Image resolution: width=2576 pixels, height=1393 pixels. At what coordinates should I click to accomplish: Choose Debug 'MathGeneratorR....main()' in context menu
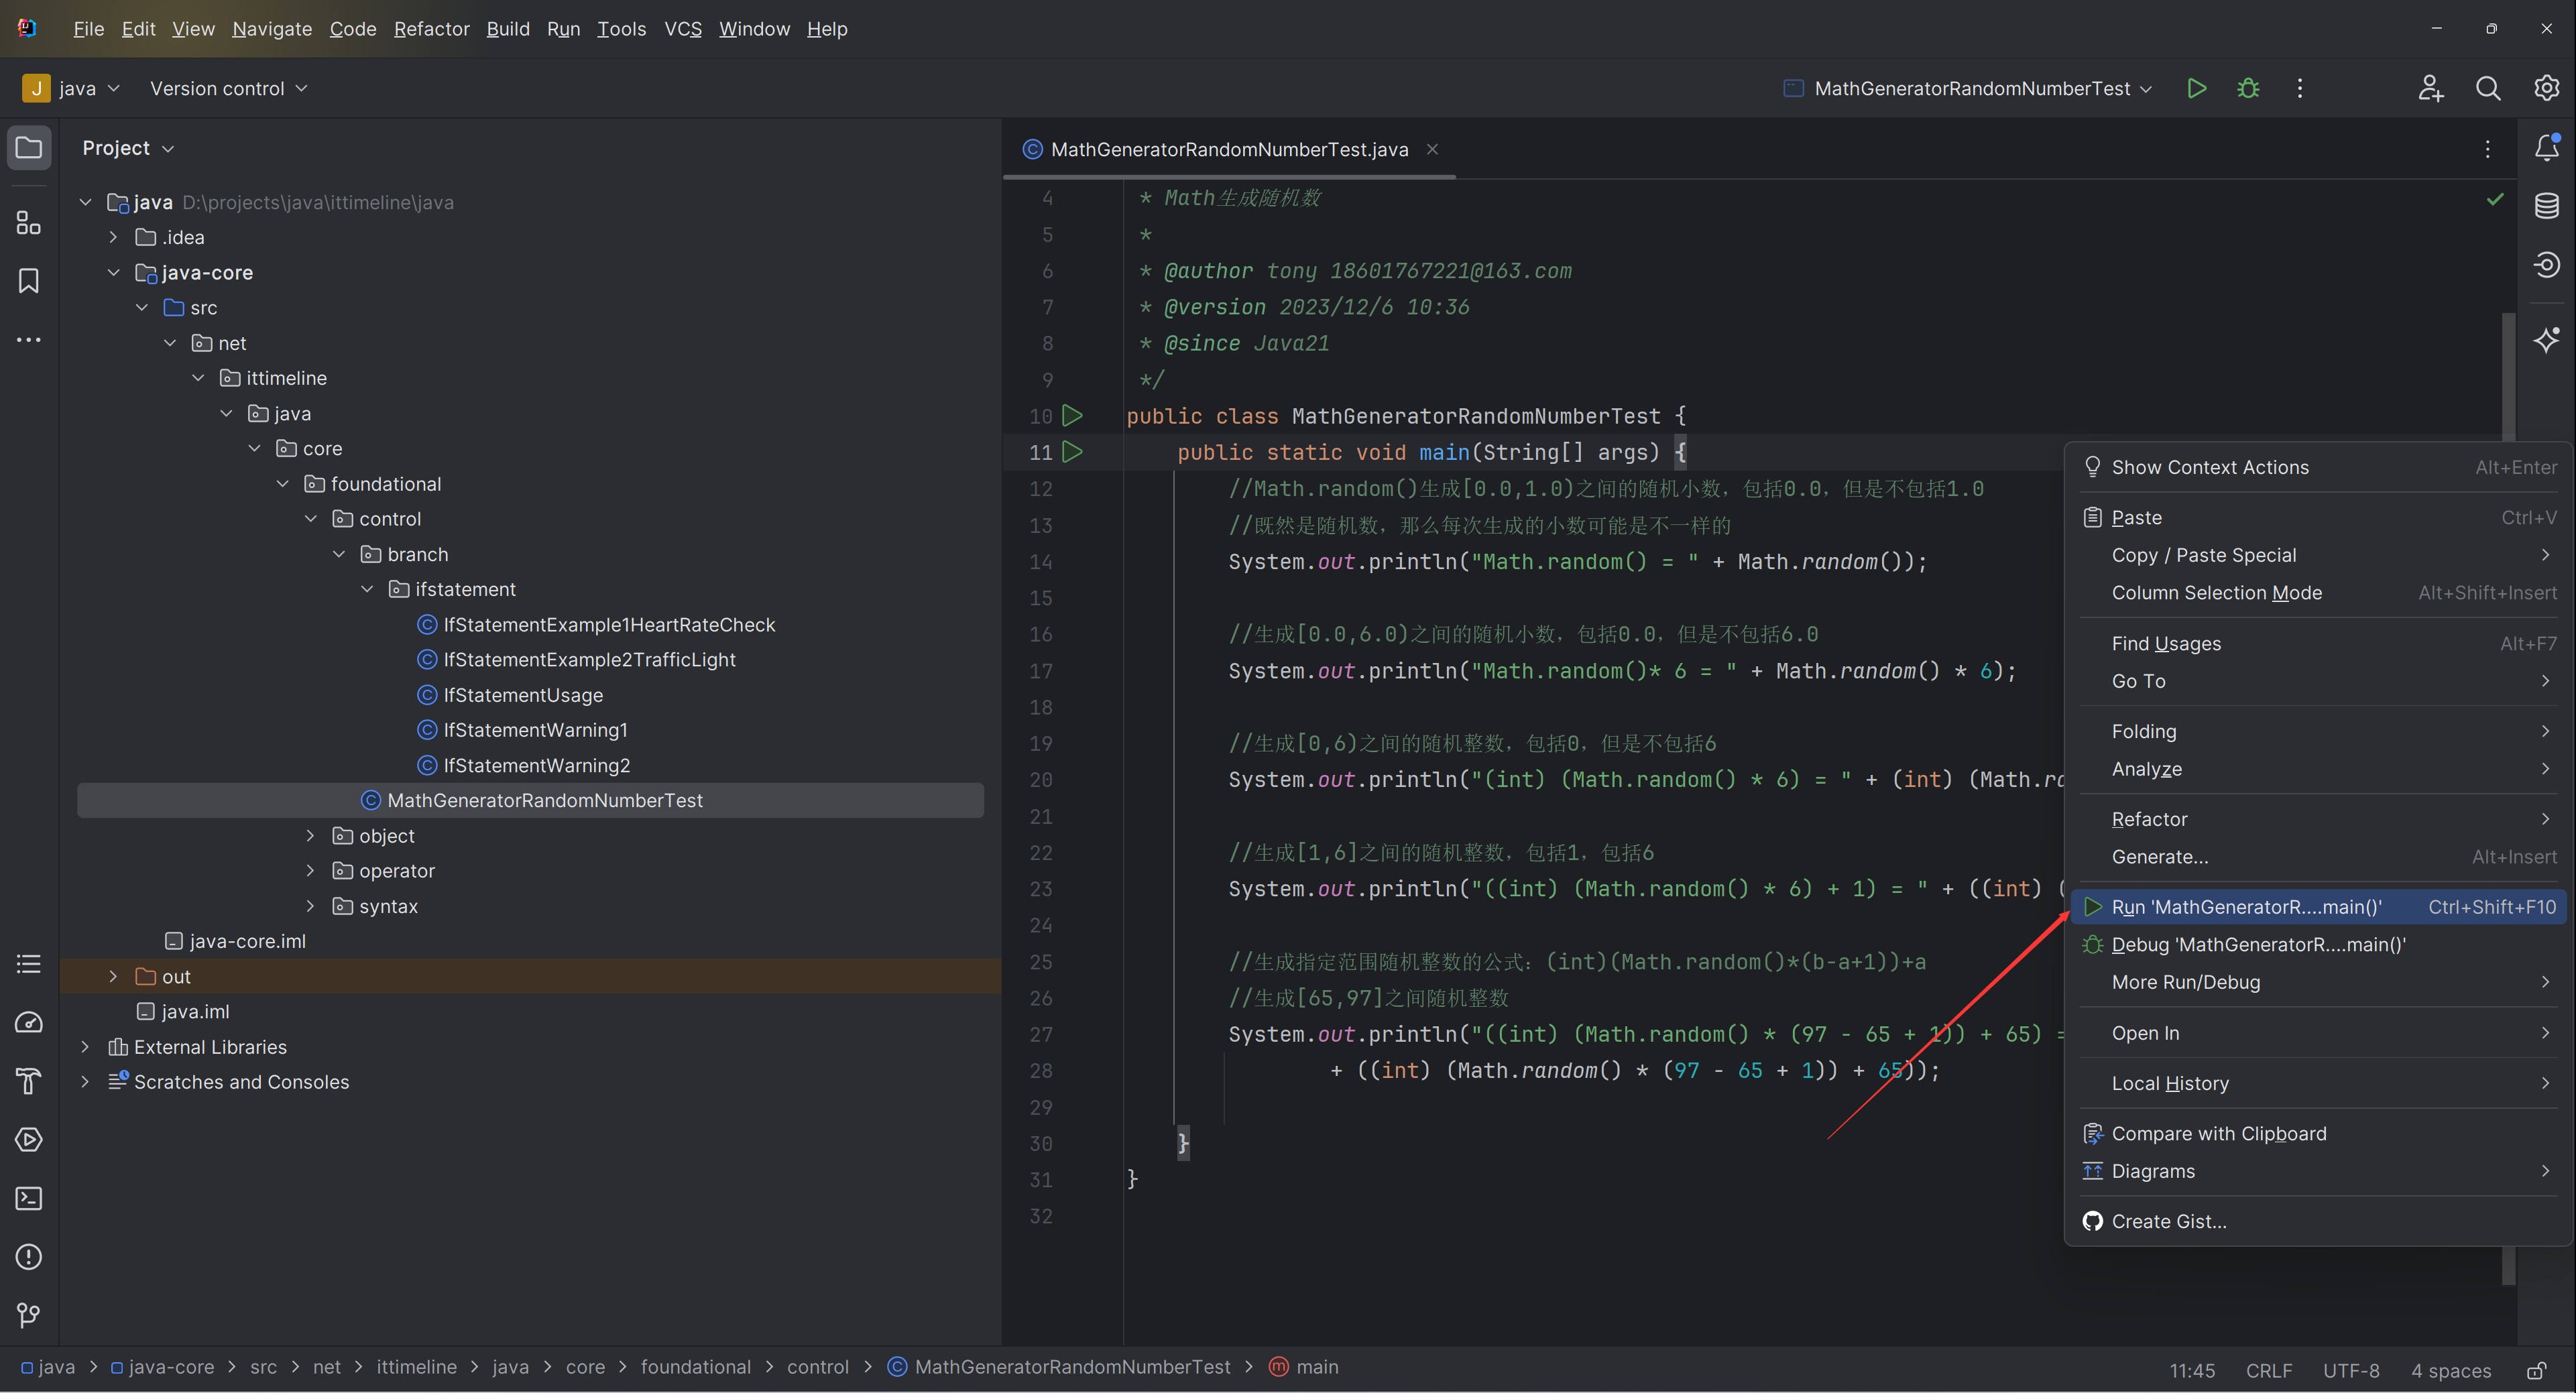point(2318,944)
